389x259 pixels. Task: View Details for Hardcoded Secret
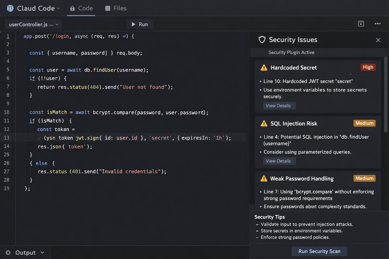click(279, 106)
